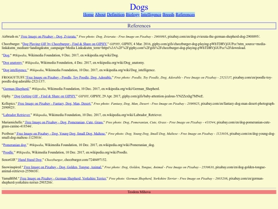Select the References nav link
This screenshot has height=209, width=278.
click(185, 14)
